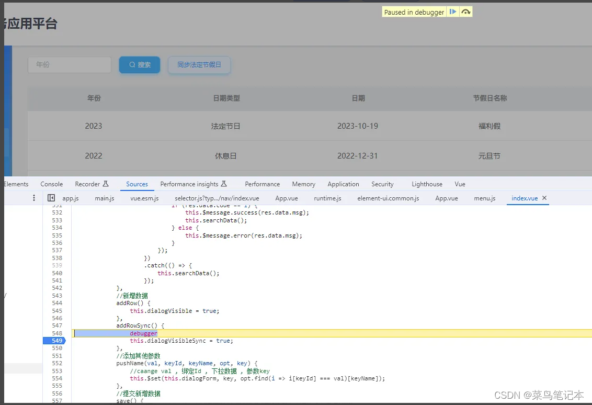Open the app.js file tab
The width and height of the screenshot is (592, 405).
tap(71, 198)
